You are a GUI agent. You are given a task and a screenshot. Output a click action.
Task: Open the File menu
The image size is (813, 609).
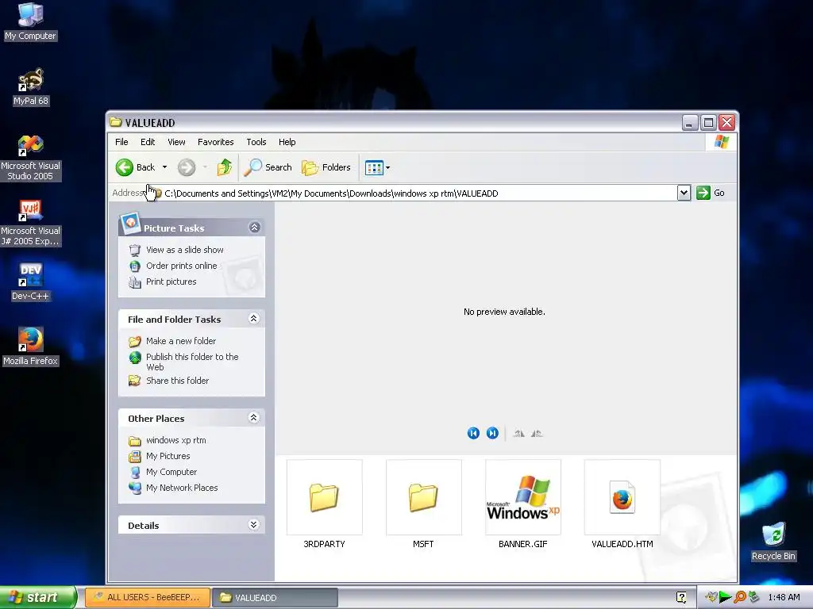121,142
